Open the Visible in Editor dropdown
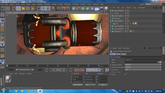The image size is (165, 93). (x=143, y=65)
